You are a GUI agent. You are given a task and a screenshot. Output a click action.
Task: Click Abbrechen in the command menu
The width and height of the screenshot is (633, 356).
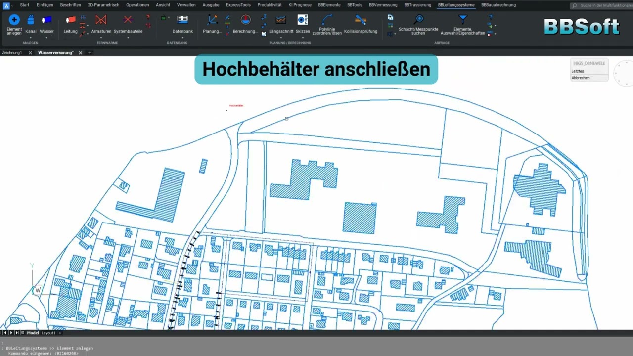[x=589, y=78]
